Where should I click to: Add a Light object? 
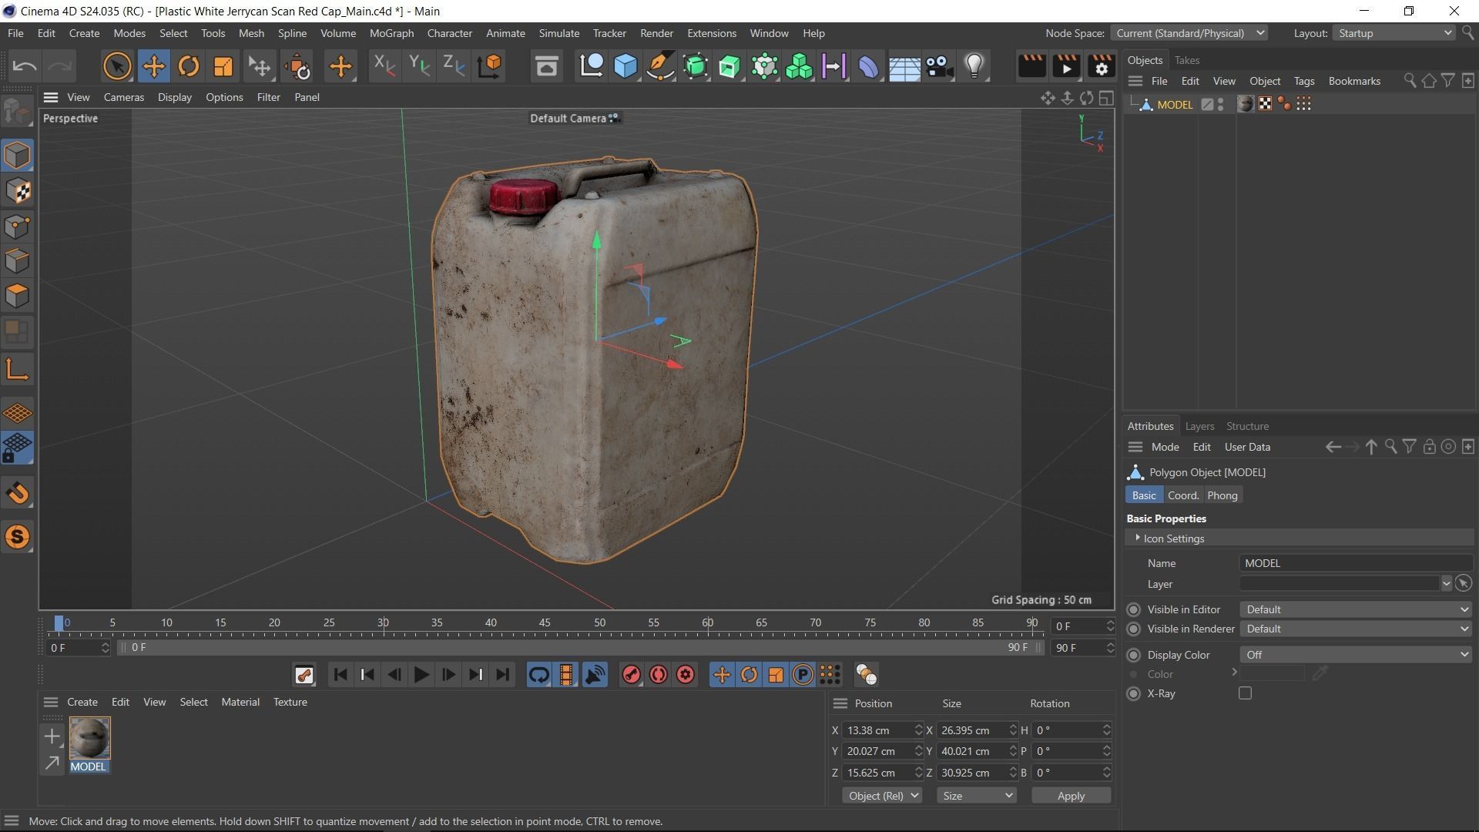point(974,66)
